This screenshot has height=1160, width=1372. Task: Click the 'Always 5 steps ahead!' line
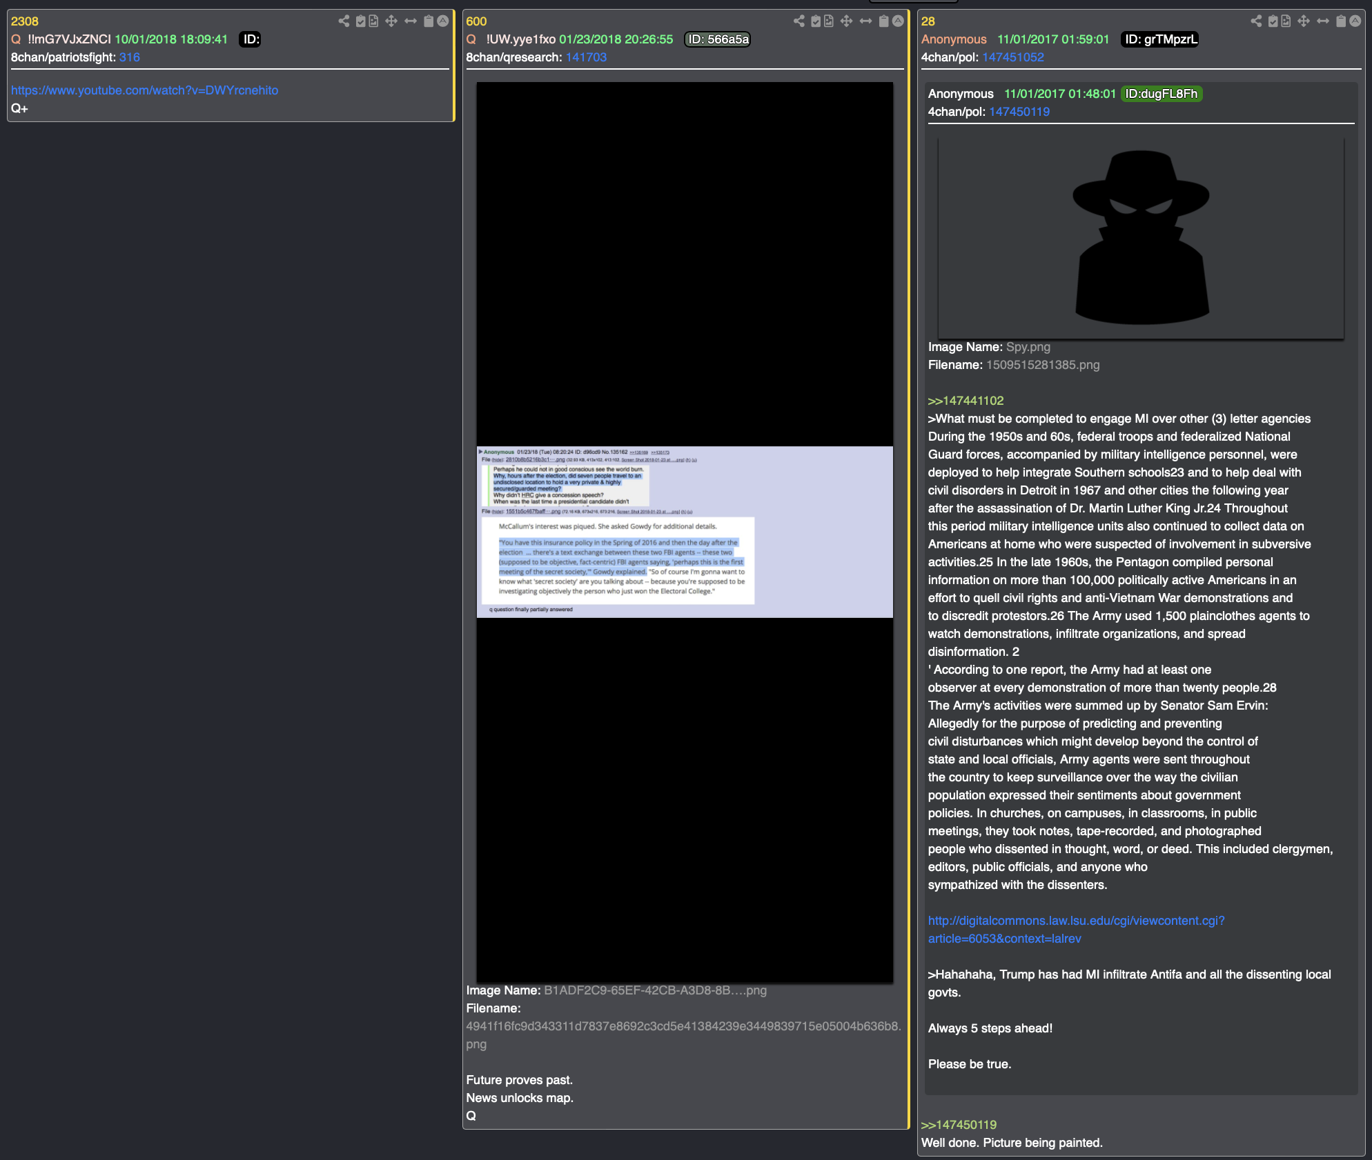coord(990,1028)
